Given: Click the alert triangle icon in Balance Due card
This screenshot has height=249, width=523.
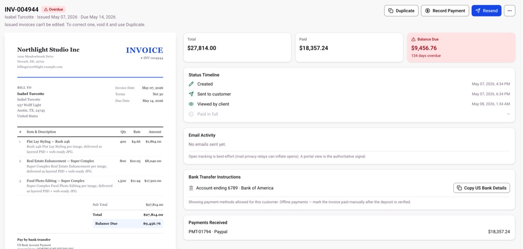Looking at the screenshot, I should click(414, 39).
